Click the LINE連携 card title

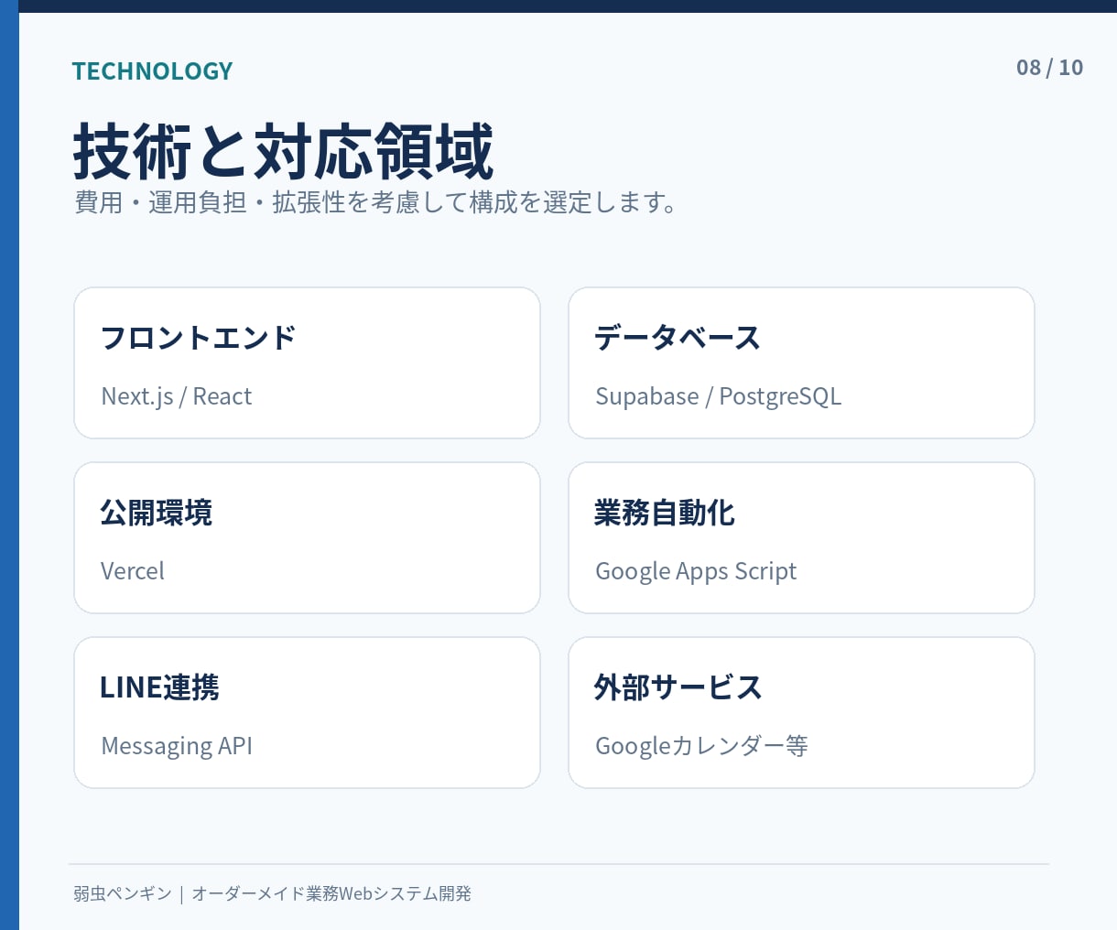click(159, 687)
